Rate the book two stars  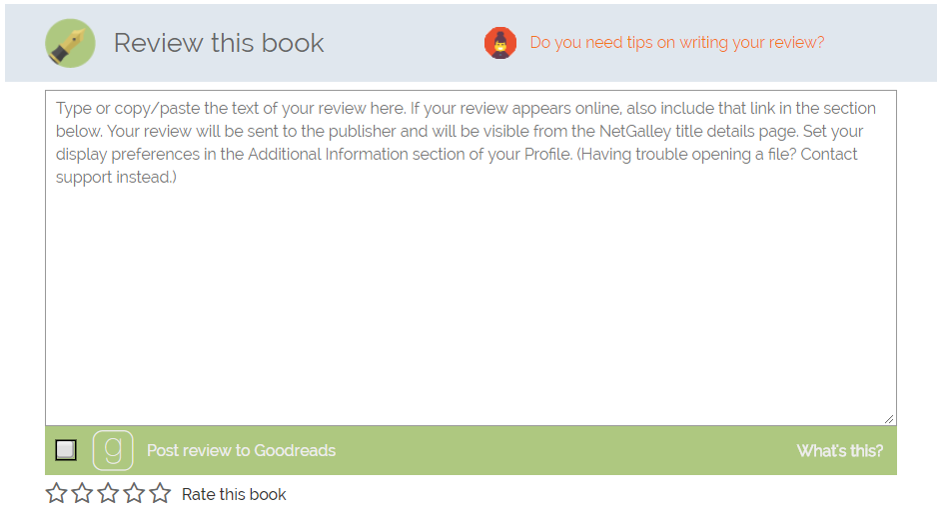(82, 493)
